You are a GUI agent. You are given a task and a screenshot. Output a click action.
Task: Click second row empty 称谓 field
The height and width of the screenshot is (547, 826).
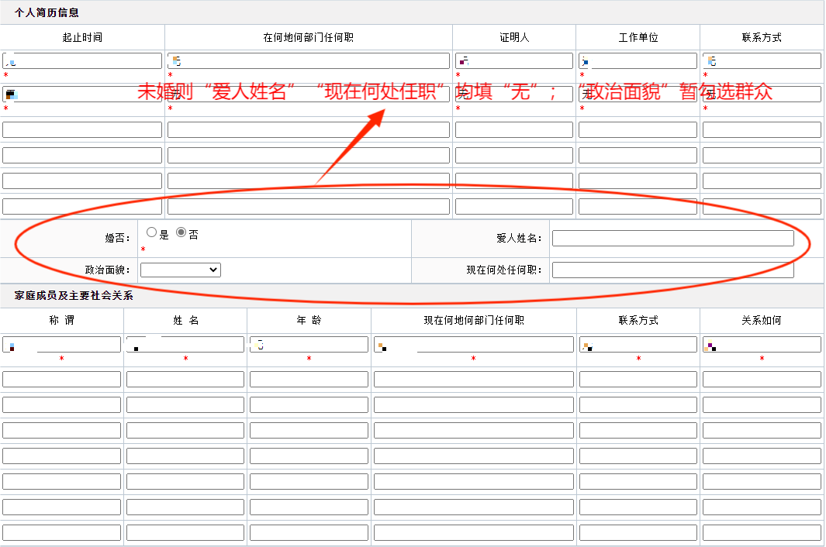pos(62,379)
